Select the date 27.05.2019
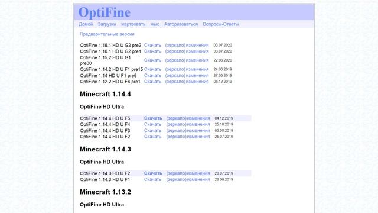 coord(223,75)
